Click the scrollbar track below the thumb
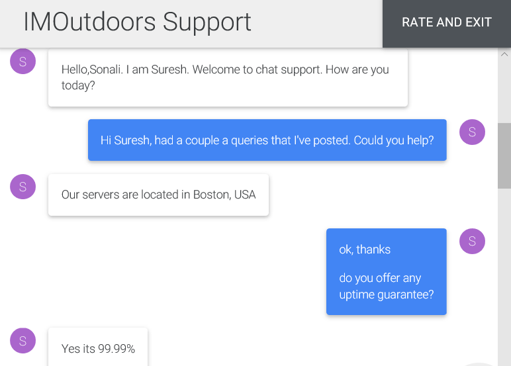 (504, 277)
